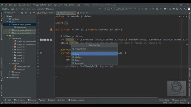Select Annotation in New Java Class popup
This screenshot has height=107, width=191.
tap(94, 63)
